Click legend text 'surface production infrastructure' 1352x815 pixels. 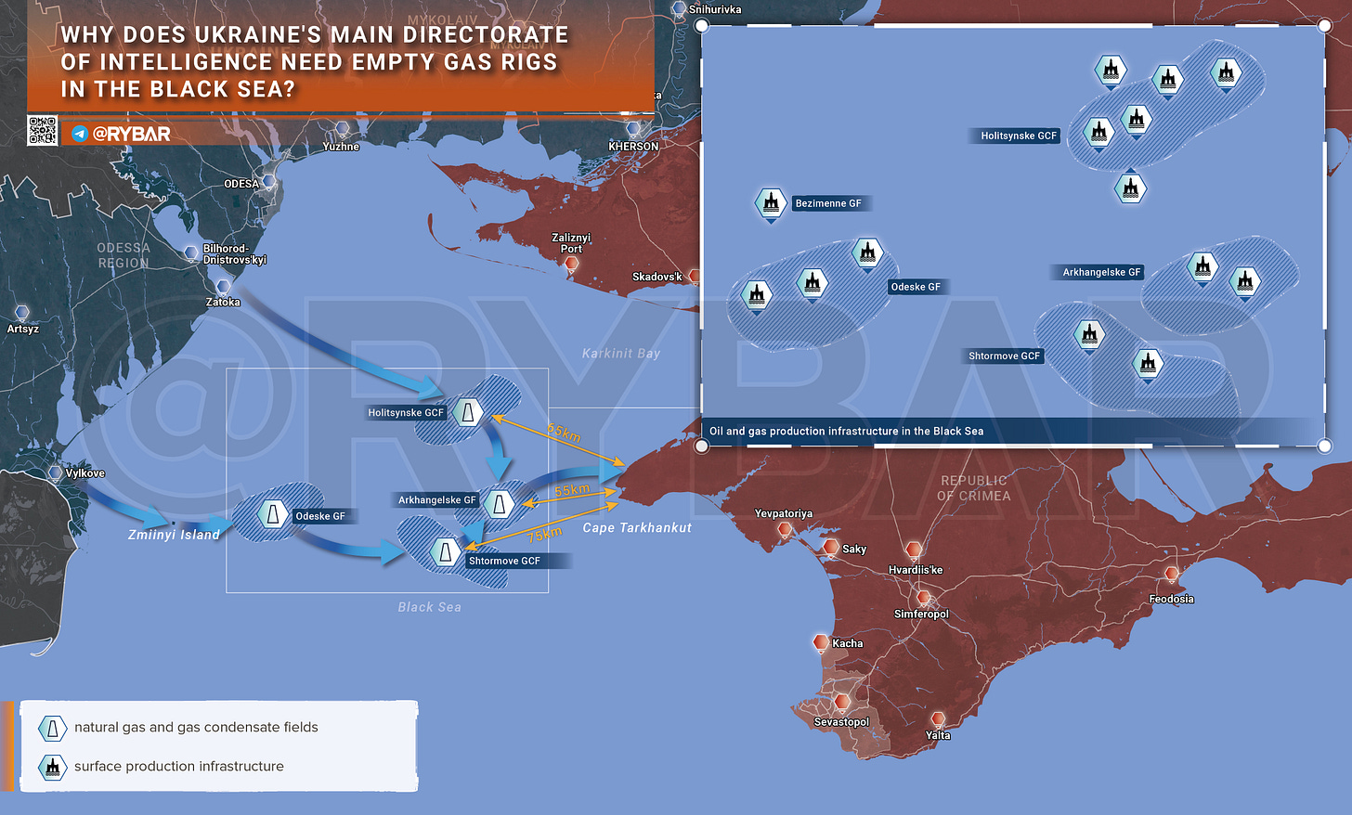(179, 767)
